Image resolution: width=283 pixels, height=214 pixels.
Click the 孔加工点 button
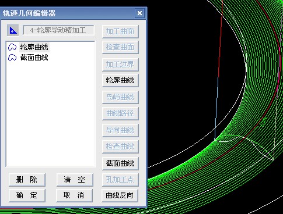pos(120,180)
